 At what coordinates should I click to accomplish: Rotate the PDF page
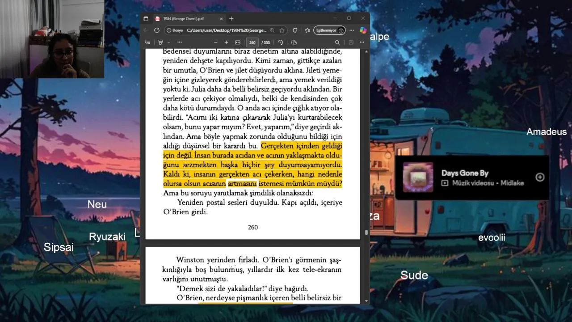click(x=280, y=42)
